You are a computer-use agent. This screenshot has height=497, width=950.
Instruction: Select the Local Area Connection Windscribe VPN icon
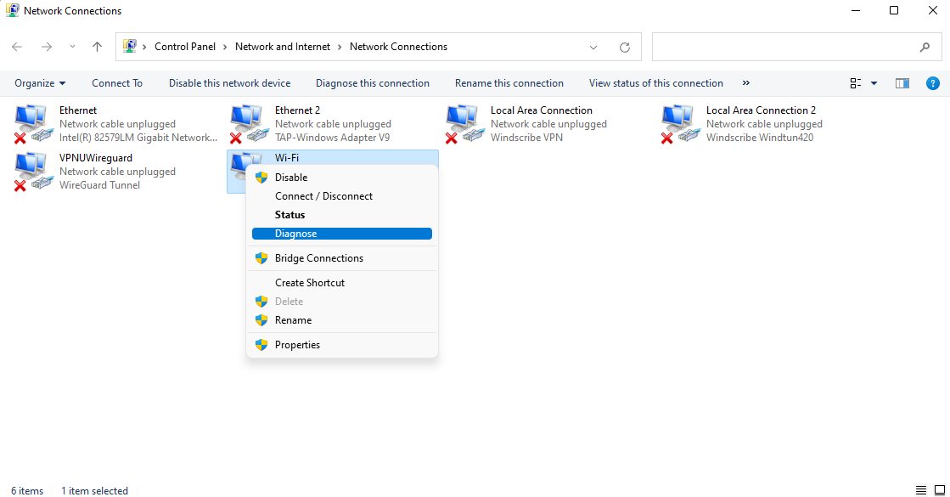(x=462, y=124)
